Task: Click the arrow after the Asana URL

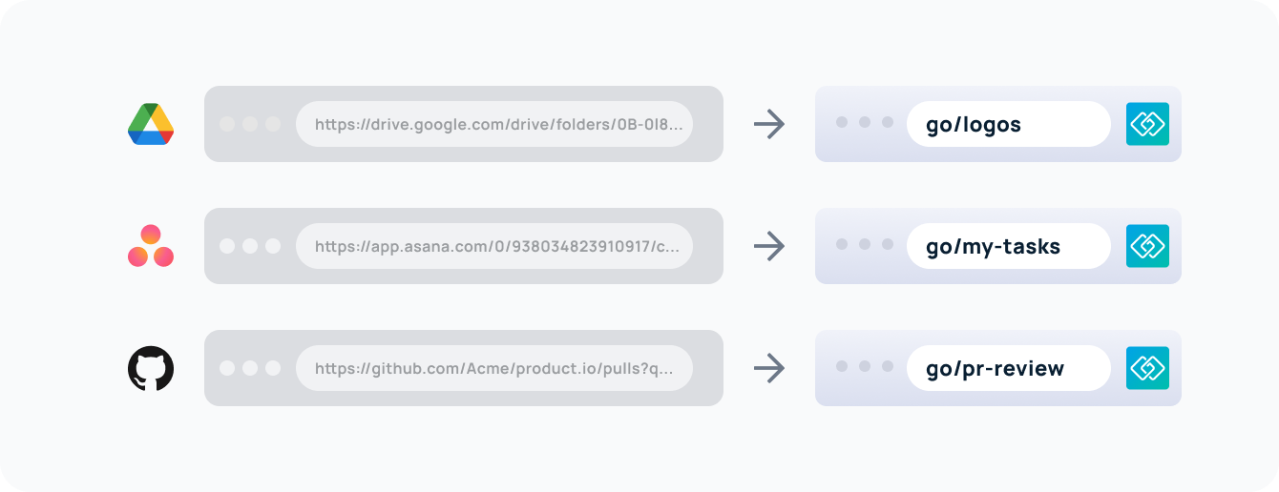Action: click(769, 246)
